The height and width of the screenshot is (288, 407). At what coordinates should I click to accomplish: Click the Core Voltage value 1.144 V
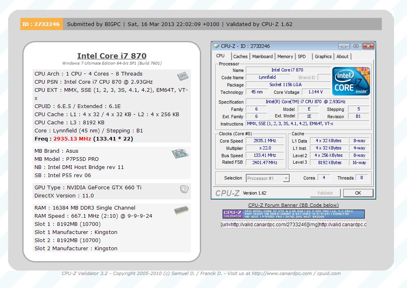[x=316, y=92]
